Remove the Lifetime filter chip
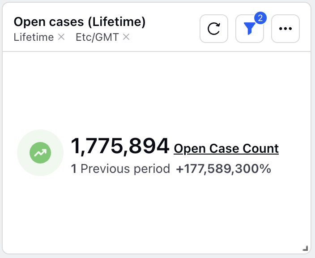Image resolution: width=315 pixels, height=258 pixels. (x=61, y=37)
